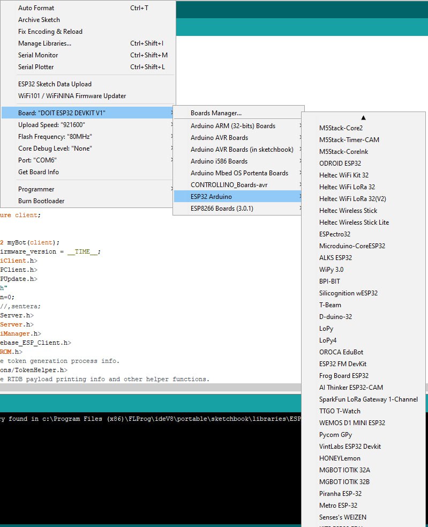Select M5Stack-Core2 board

pos(364,128)
